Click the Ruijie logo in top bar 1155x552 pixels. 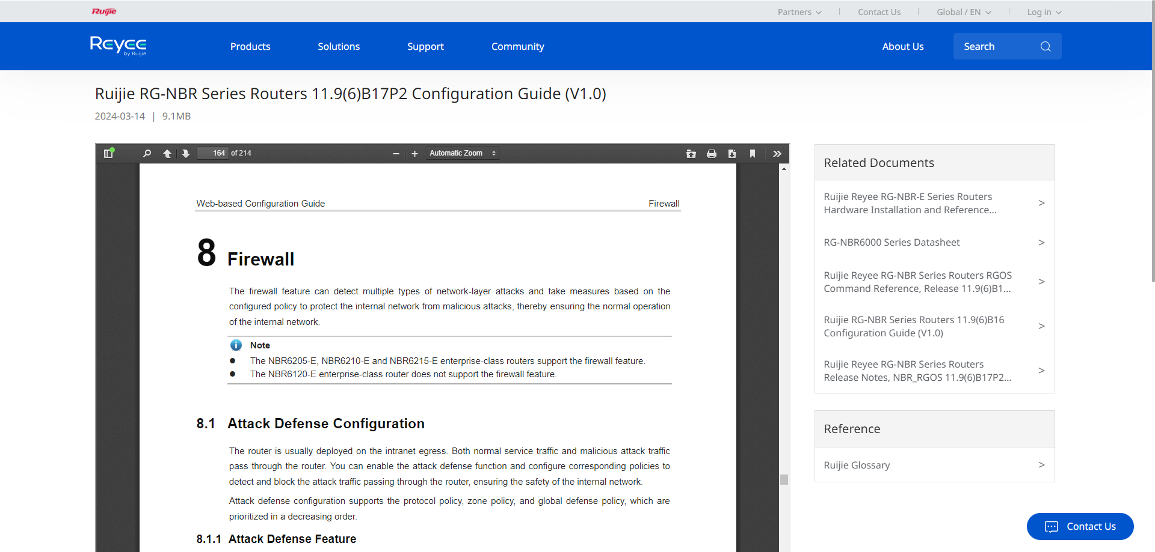point(104,11)
